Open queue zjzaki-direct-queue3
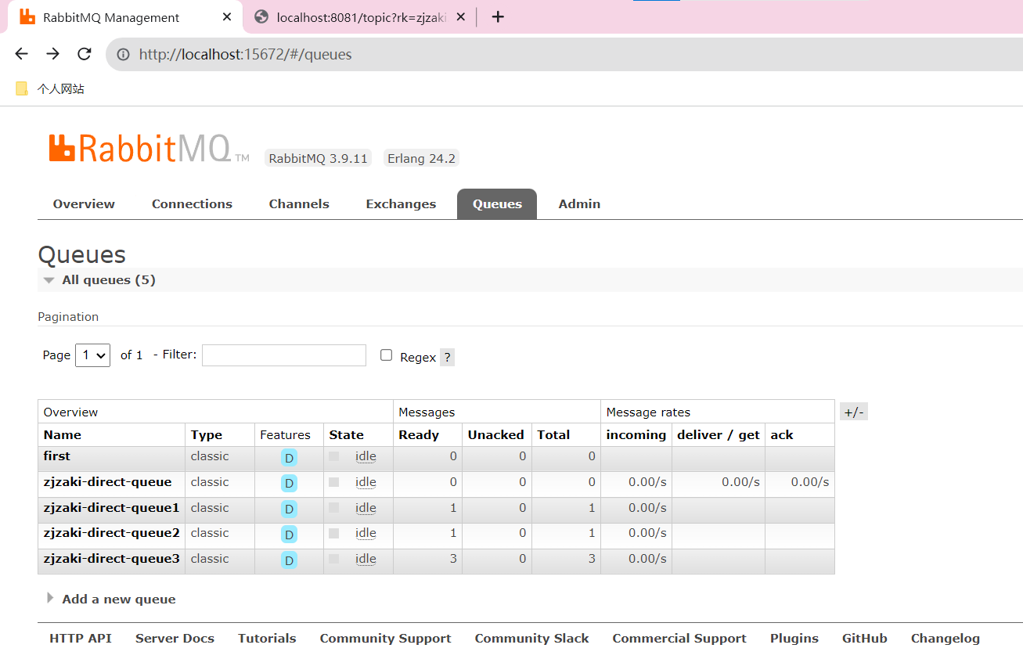 tap(111, 558)
